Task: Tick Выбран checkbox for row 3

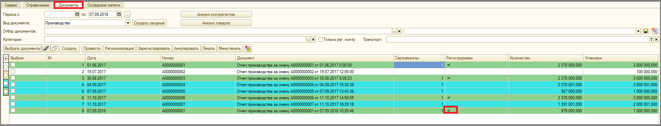Action: [x=13, y=78]
